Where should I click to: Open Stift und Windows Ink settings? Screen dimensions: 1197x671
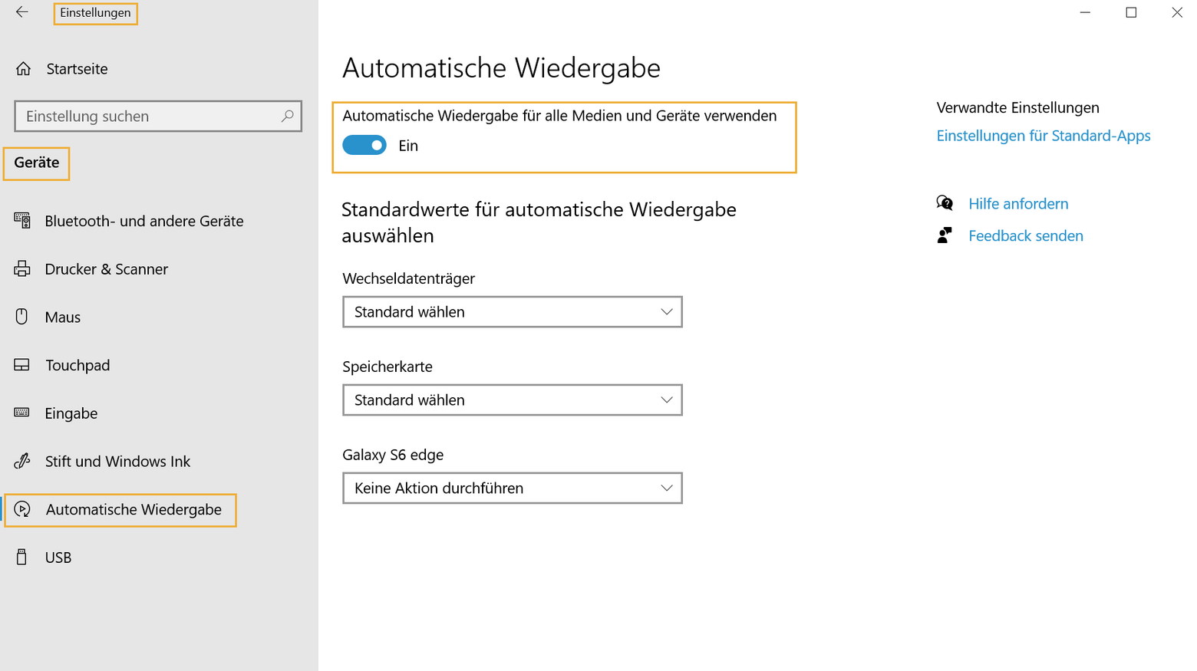tap(22, 461)
